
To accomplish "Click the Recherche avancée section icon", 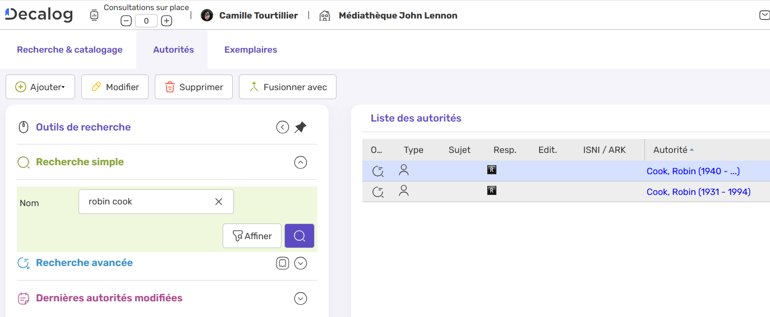I will (x=24, y=263).
